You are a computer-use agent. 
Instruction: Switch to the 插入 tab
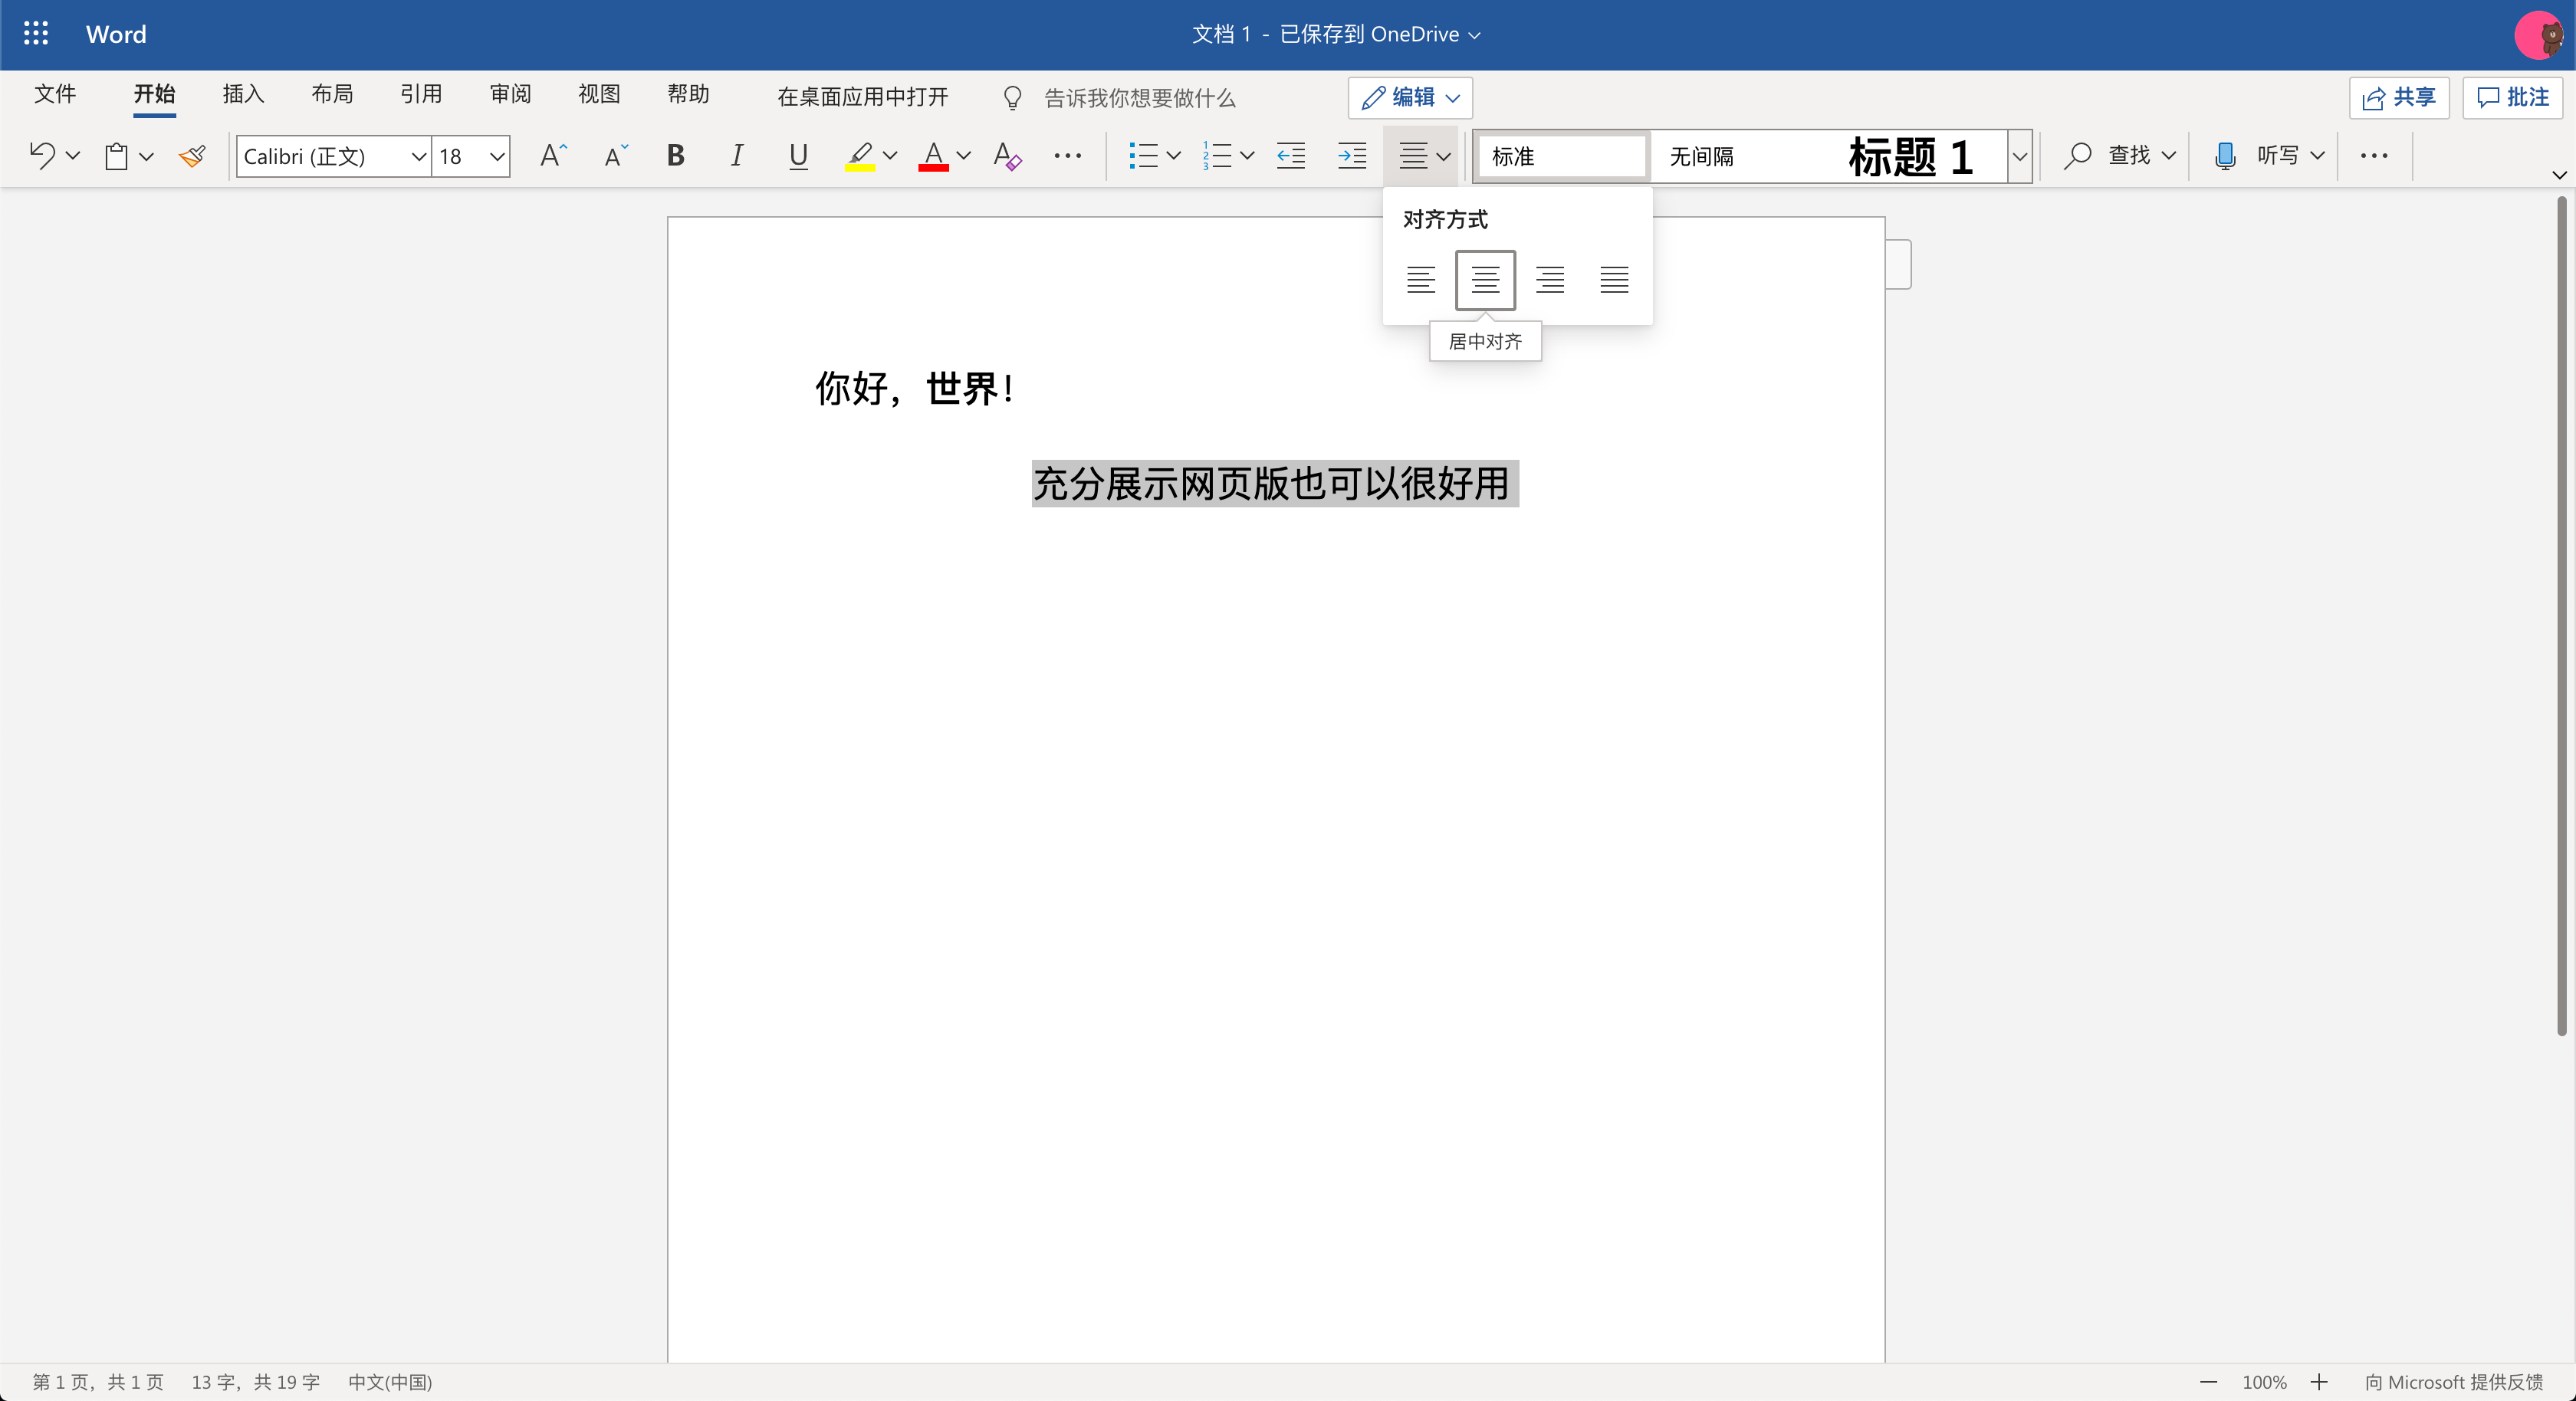point(243,94)
